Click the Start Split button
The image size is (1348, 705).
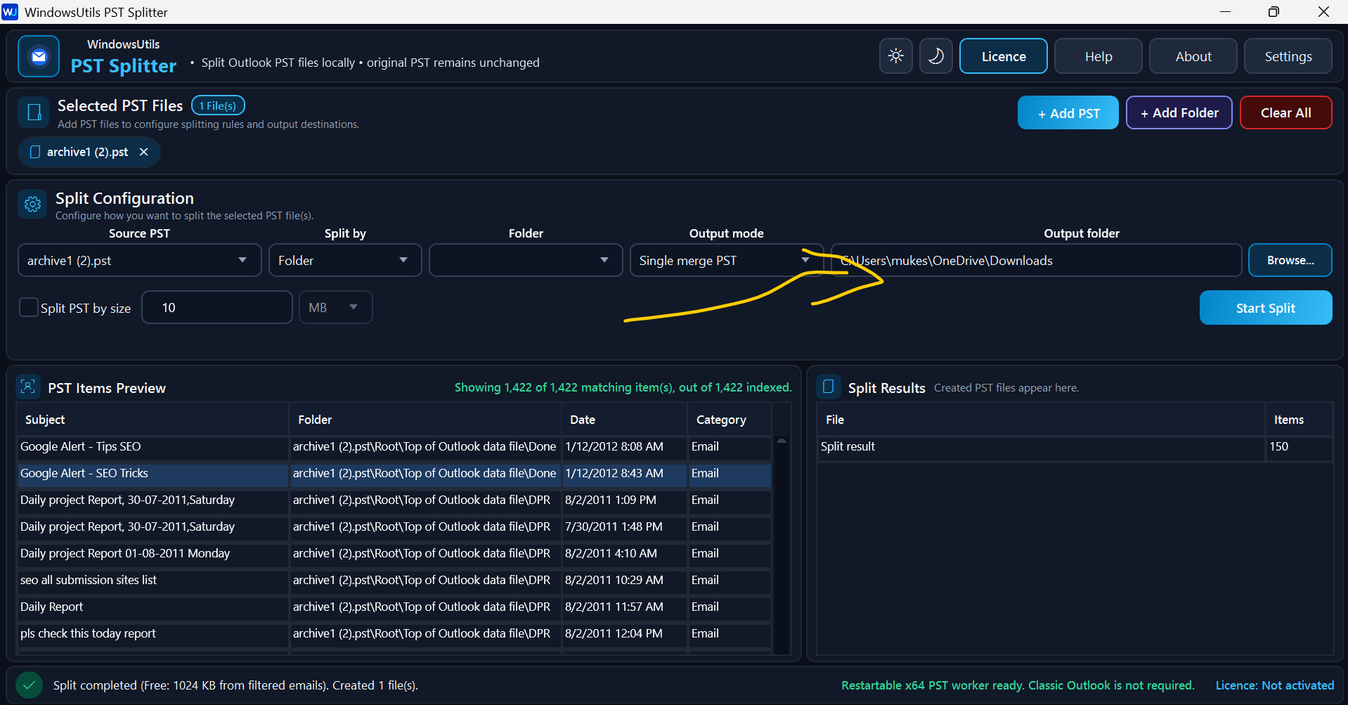pyautogui.click(x=1266, y=308)
